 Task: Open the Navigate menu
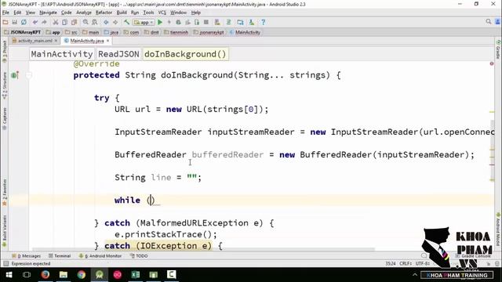[x=48, y=13]
